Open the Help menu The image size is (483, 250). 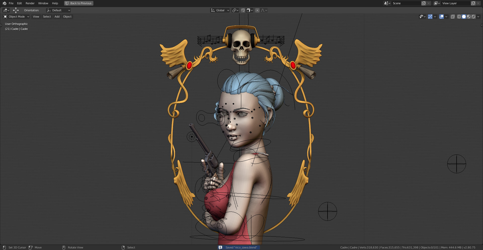[x=55, y=3]
